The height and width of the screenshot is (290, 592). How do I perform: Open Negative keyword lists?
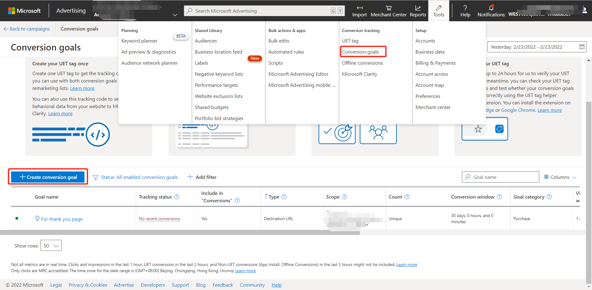coord(219,74)
